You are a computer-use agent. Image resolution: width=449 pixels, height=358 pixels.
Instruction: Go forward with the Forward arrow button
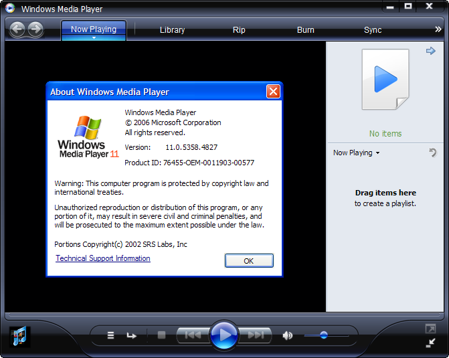35,29
